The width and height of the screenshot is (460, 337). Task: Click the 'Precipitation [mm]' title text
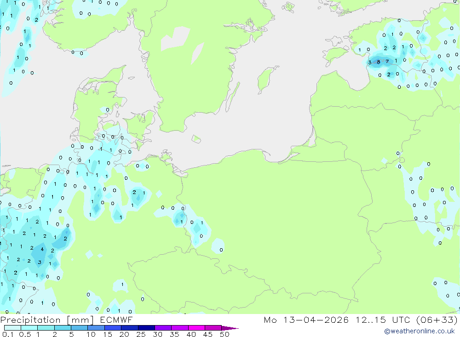47,320
